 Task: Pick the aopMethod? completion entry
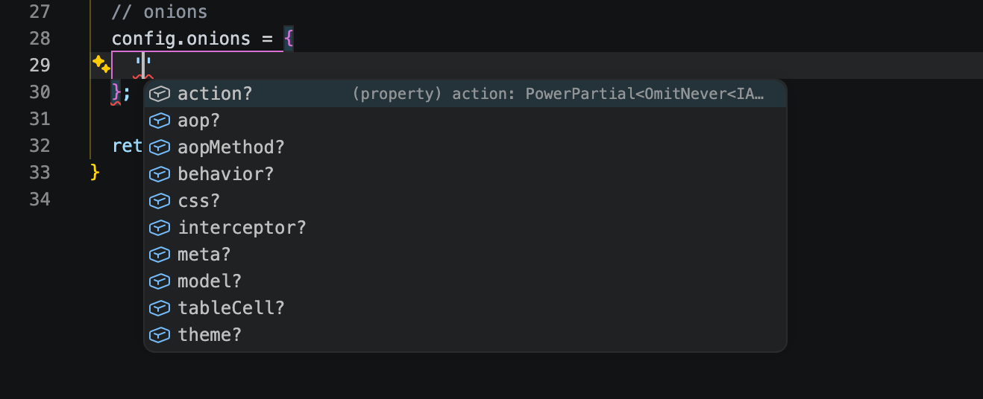click(230, 147)
